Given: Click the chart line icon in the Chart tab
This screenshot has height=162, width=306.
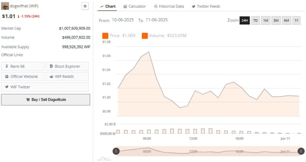Looking at the screenshot, I should tap(102, 7).
